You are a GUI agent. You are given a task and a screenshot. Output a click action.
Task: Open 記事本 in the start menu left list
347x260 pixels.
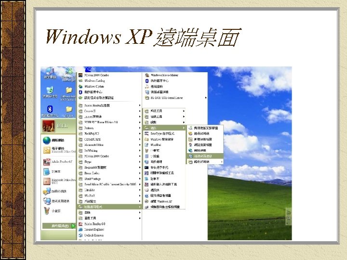tap(52, 171)
